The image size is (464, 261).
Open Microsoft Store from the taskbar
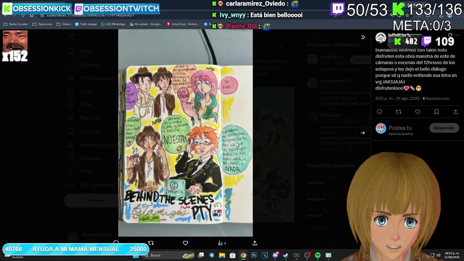[x=233, y=255]
